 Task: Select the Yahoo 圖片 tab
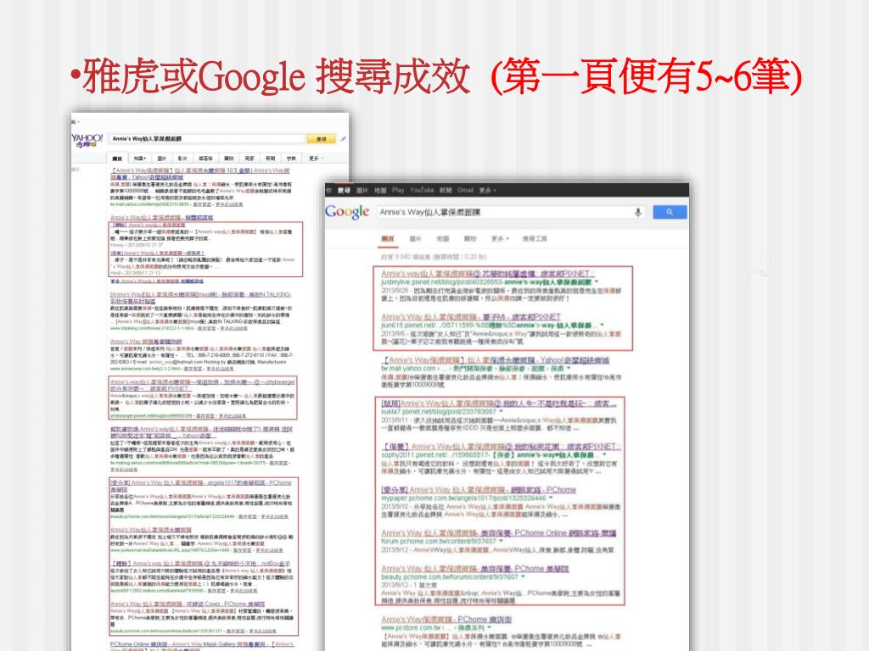[161, 159]
